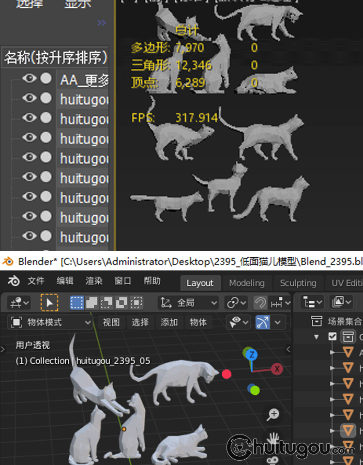
Task: Uncheck the Collection checkbox in the outliner
Action: [x=333, y=337]
